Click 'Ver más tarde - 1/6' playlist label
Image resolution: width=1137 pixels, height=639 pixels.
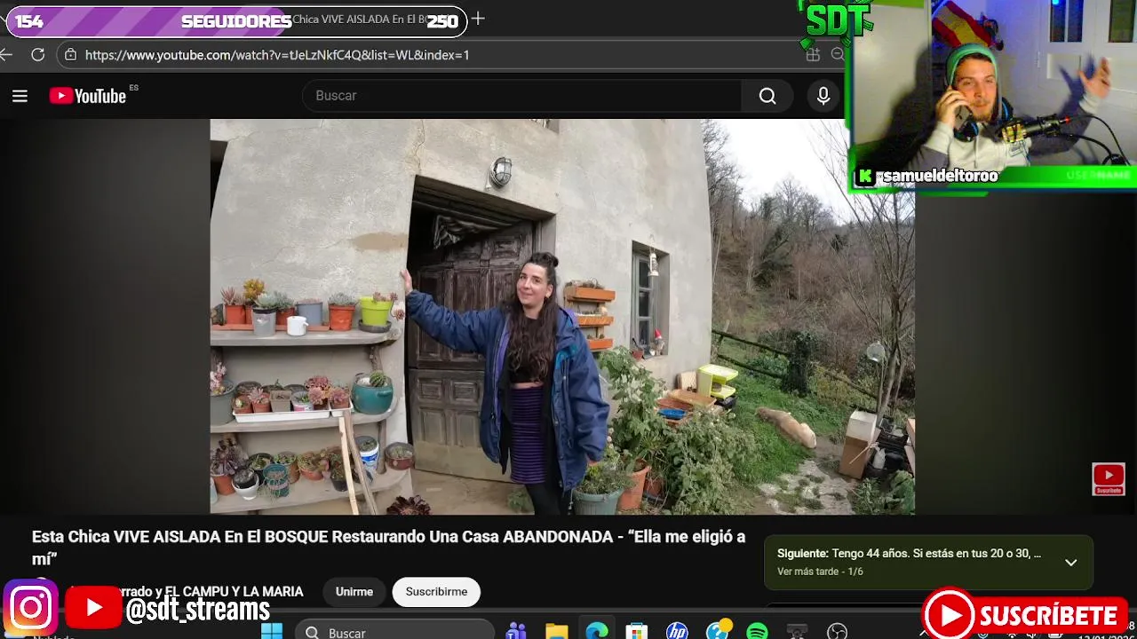click(820, 572)
